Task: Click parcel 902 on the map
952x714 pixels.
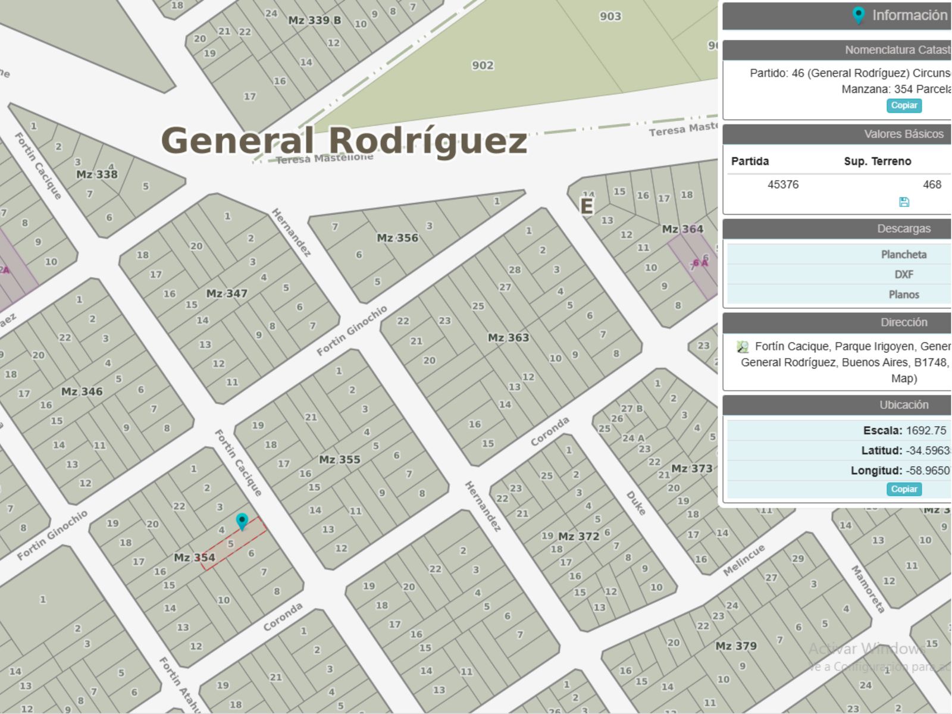Action: pos(483,65)
